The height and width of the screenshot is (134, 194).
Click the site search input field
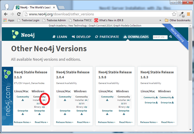click(x=160, y=37)
